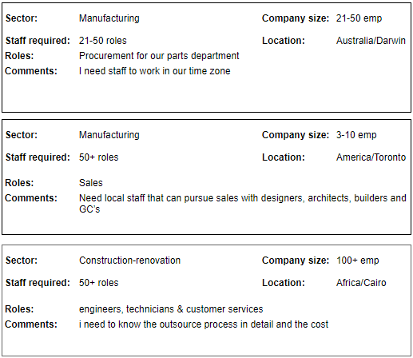Click the '21-50 roles' staff required value
Screen dimensions: 413x358
[x=102, y=41]
